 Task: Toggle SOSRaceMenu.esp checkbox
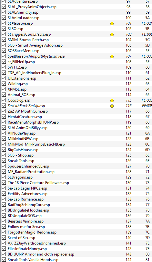coord(4,51)
